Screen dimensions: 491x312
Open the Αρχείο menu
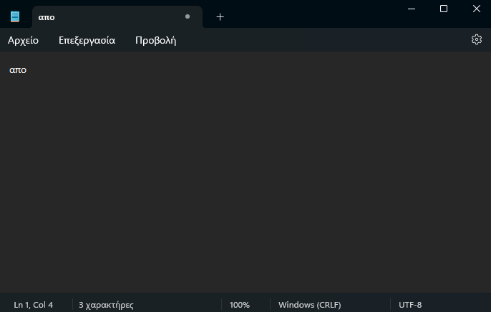click(23, 40)
